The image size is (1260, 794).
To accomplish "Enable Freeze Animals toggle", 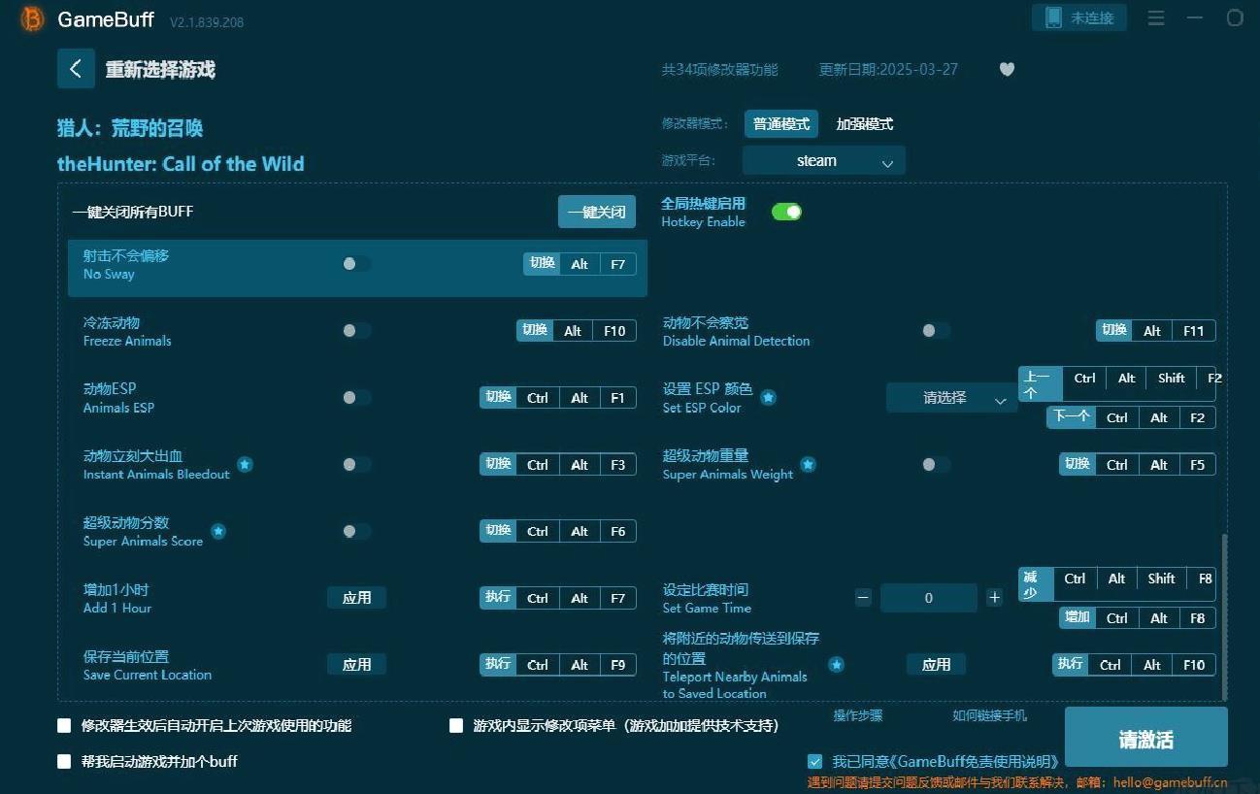I will pos(356,330).
